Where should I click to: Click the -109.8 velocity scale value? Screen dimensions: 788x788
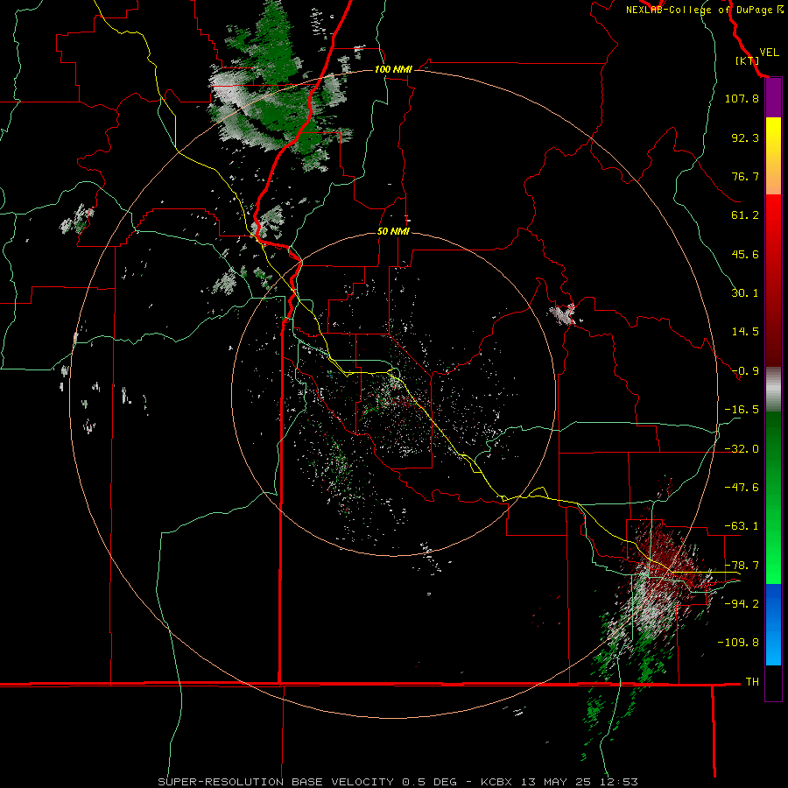[738, 643]
